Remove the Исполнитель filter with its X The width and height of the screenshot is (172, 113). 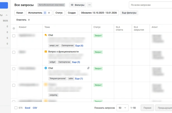pos(49,13)
